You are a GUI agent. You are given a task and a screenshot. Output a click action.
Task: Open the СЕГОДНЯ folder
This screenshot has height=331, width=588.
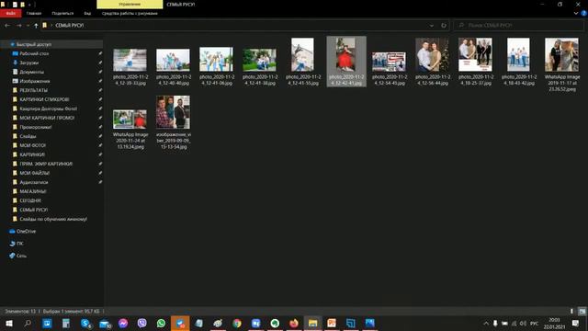(30, 200)
